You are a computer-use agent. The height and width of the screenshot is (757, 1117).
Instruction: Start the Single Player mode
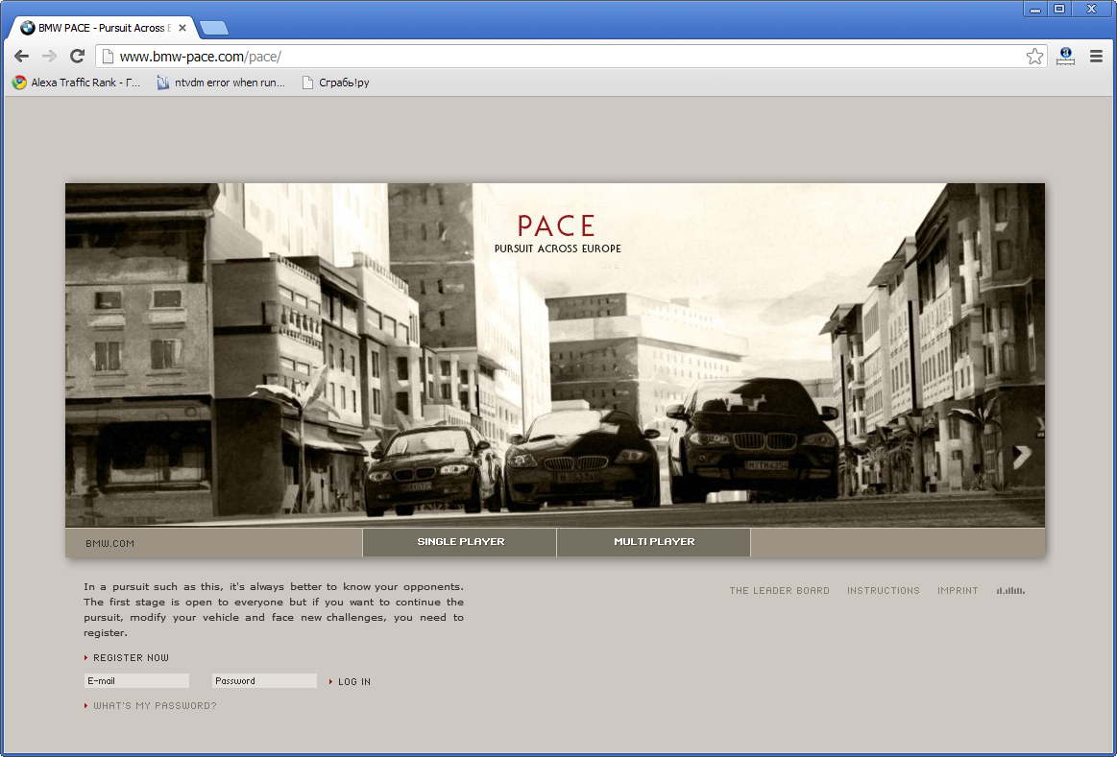(x=460, y=542)
